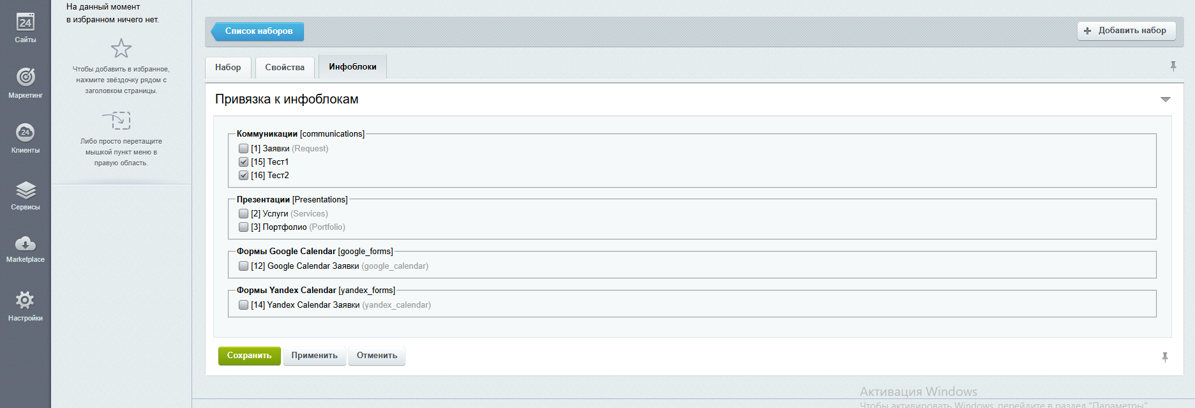
Task: Click the pin icon beside the tabs
Action: point(1173,66)
